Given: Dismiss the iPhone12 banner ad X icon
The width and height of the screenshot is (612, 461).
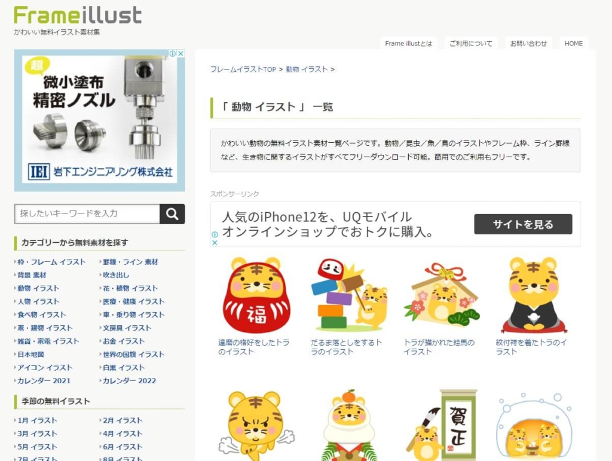Looking at the screenshot, I should click(215, 242).
